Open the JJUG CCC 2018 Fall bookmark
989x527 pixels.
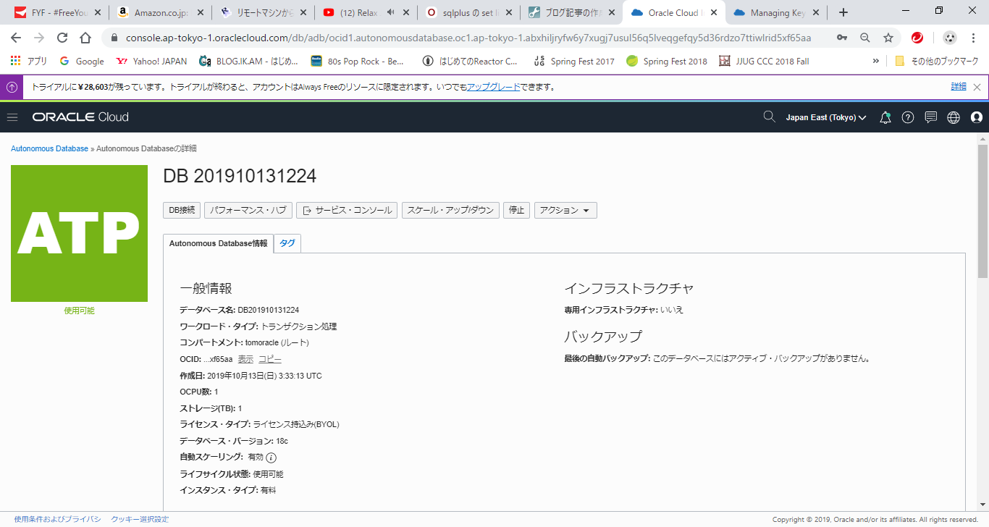coord(764,62)
